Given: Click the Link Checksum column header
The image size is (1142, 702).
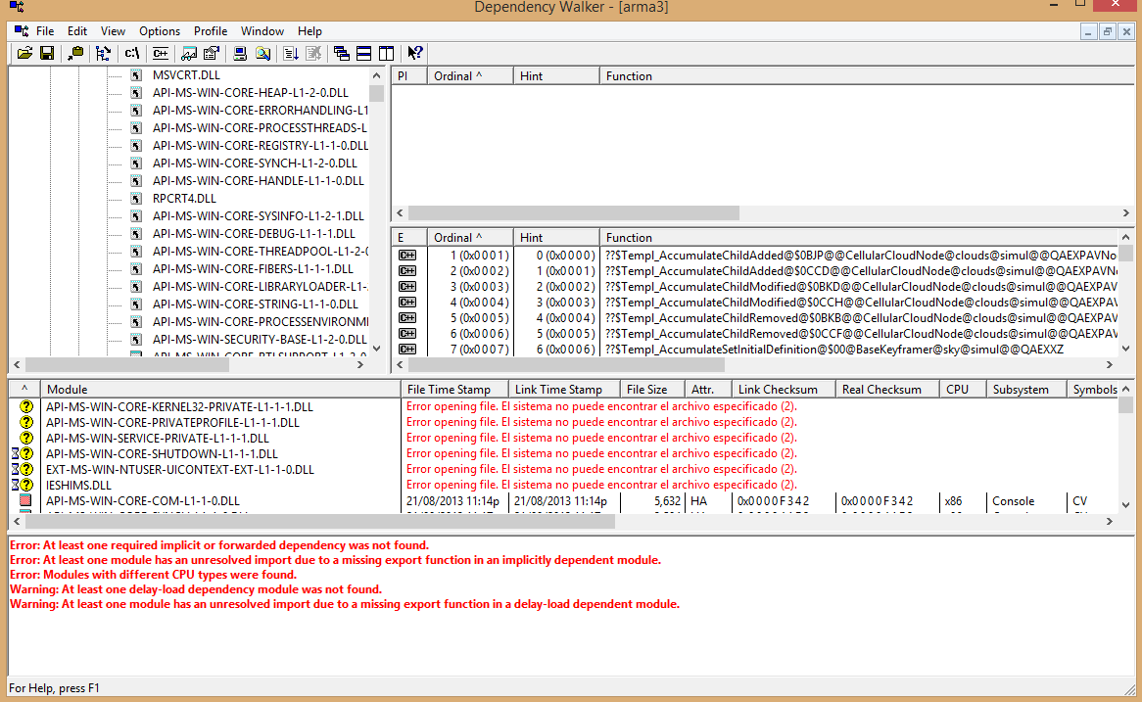Looking at the screenshot, I should point(778,389).
